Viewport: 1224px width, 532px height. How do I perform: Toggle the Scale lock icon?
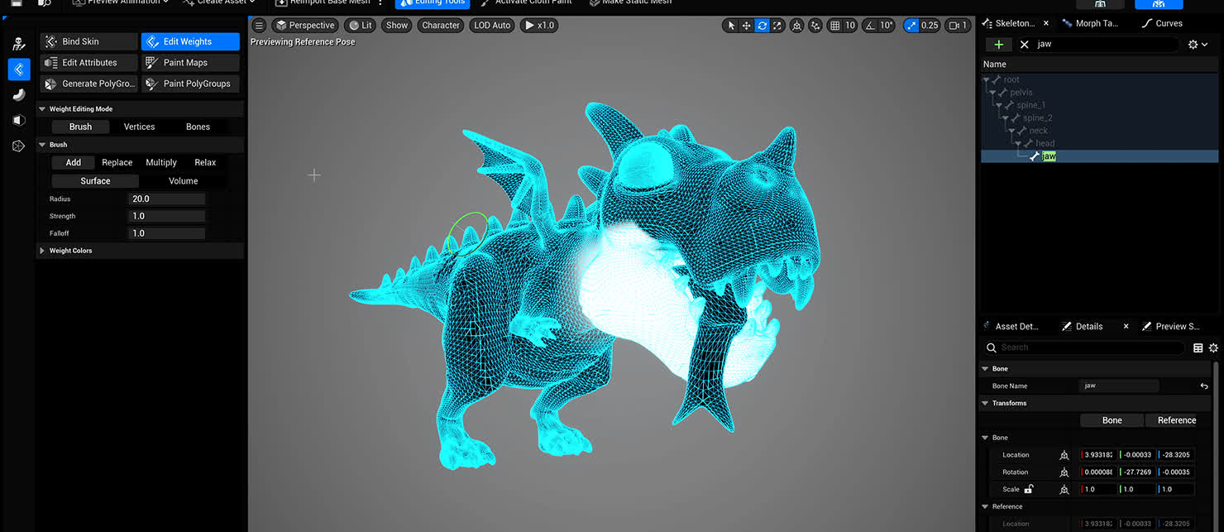pos(1029,490)
